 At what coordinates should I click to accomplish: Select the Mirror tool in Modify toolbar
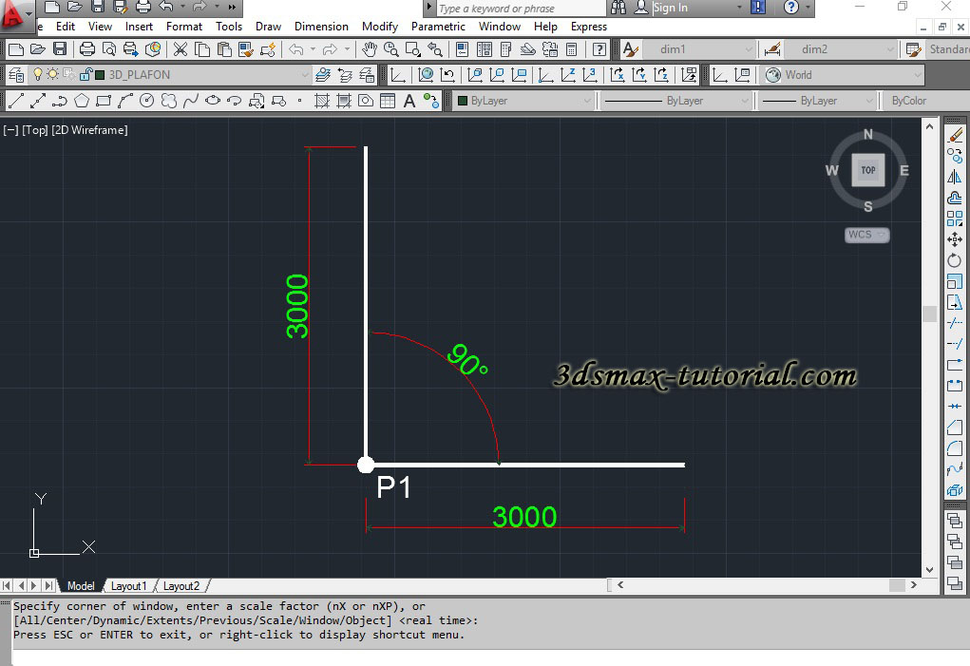point(955,178)
